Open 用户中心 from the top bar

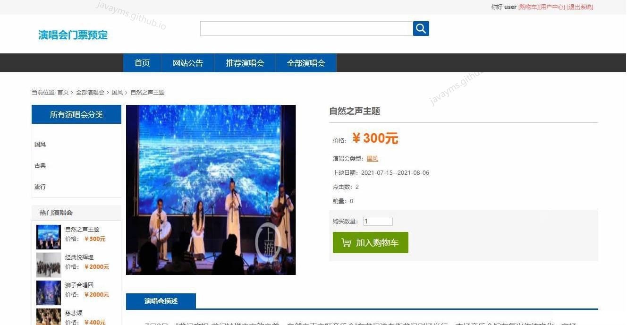[552, 7]
